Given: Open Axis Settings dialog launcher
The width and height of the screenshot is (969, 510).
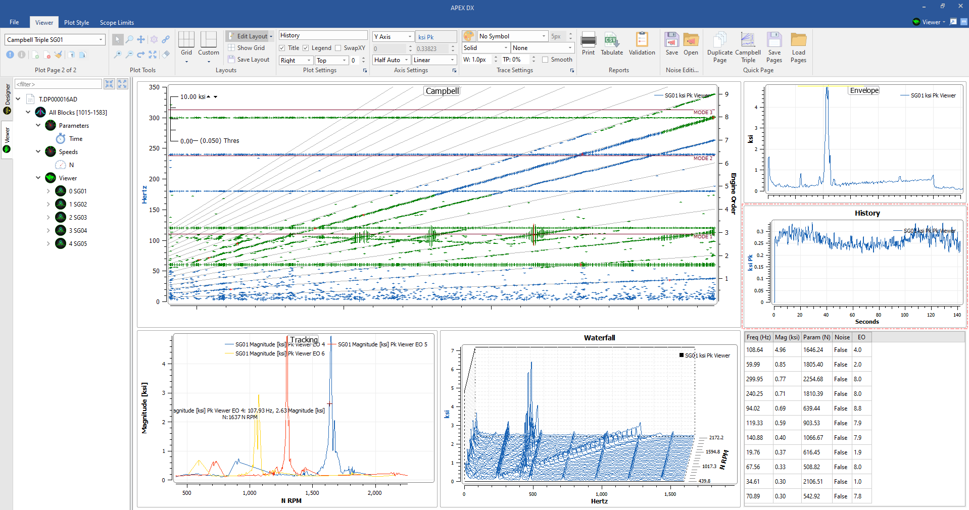Looking at the screenshot, I should 454,71.
